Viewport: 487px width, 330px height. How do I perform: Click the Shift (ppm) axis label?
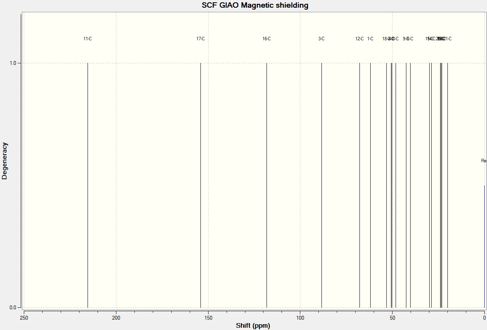coord(253,326)
